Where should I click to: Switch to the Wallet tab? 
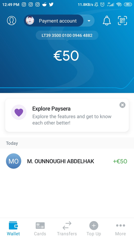13,229
